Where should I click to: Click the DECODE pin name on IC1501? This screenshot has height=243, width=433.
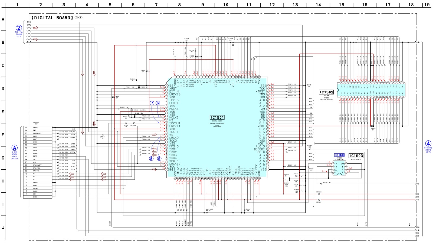click(260, 149)
